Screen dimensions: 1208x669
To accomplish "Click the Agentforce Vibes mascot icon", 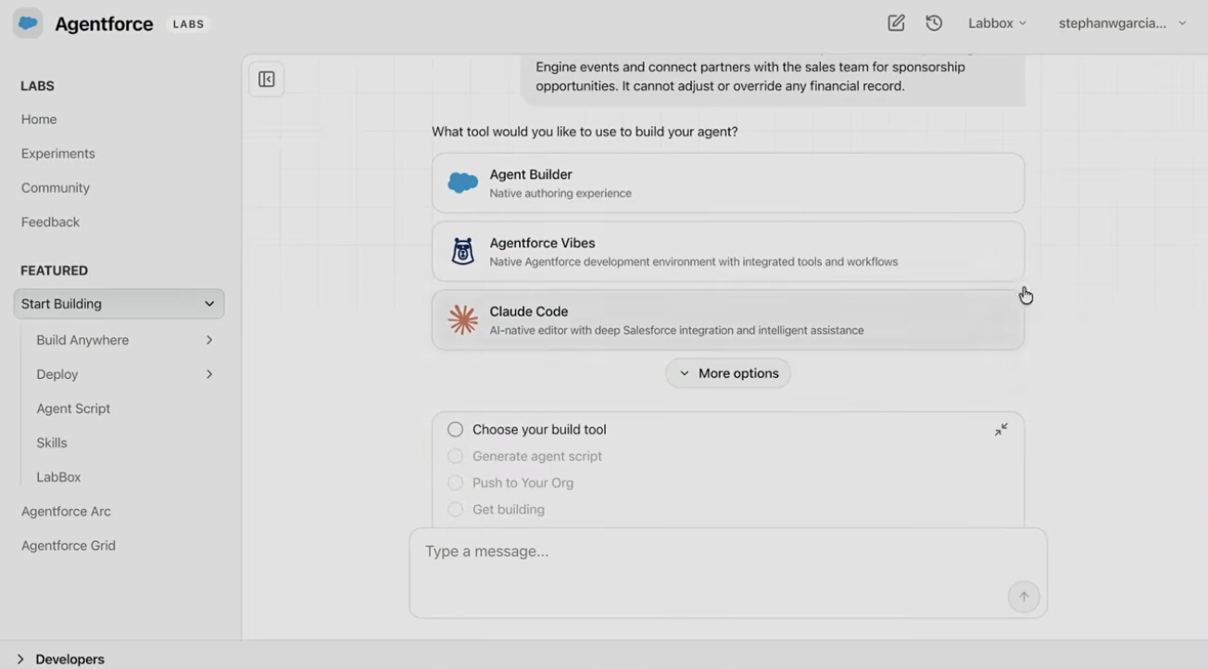I will (462, 251).
